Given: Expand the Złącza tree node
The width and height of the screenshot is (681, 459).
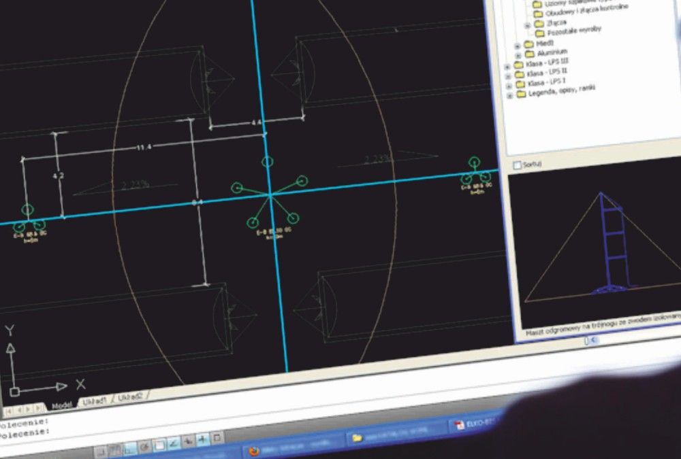Looking at the screenshot, I should point(527,26).
